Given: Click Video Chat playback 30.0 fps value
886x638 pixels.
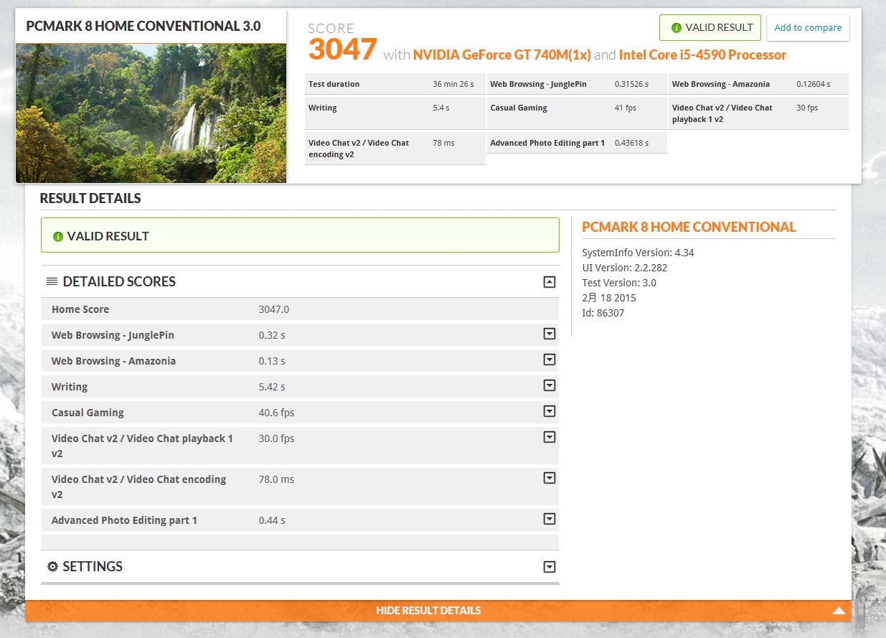Looking at the screenshot, I should pyautogui.click(x=277, y=438).
